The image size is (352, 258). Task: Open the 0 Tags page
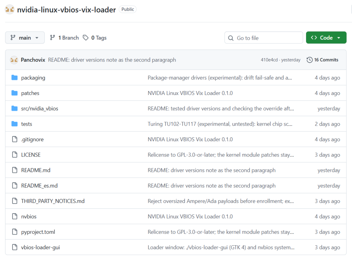point(95,38)
